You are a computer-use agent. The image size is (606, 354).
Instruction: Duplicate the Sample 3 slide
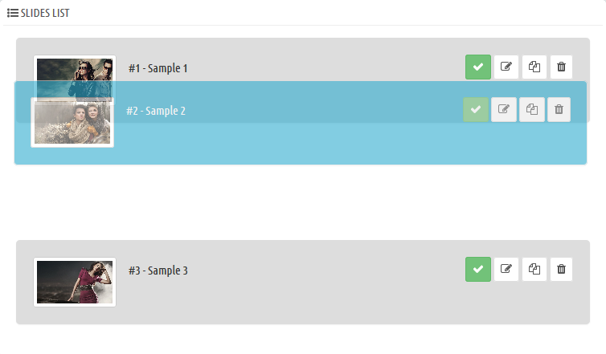pos(534,270)
